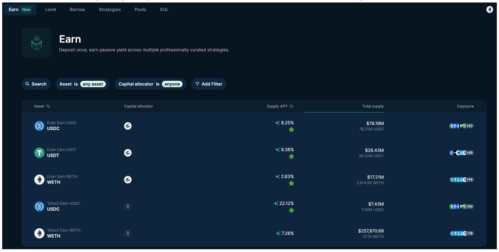Click the exposure token icons showing +18

[462, 233]
